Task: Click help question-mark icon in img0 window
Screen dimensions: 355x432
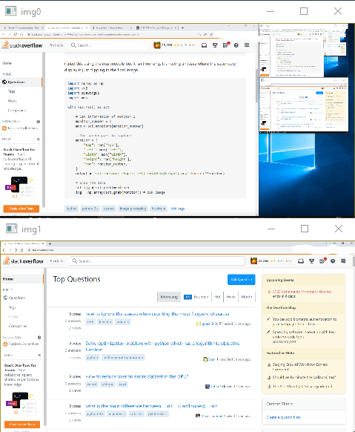Action: pos(236,45)
